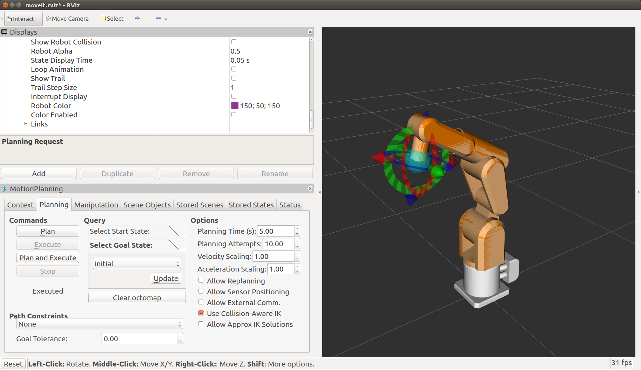This screenshot has height=370, width=641.
Task: Click the Trail Step Size value
Action: click(232, 88)
